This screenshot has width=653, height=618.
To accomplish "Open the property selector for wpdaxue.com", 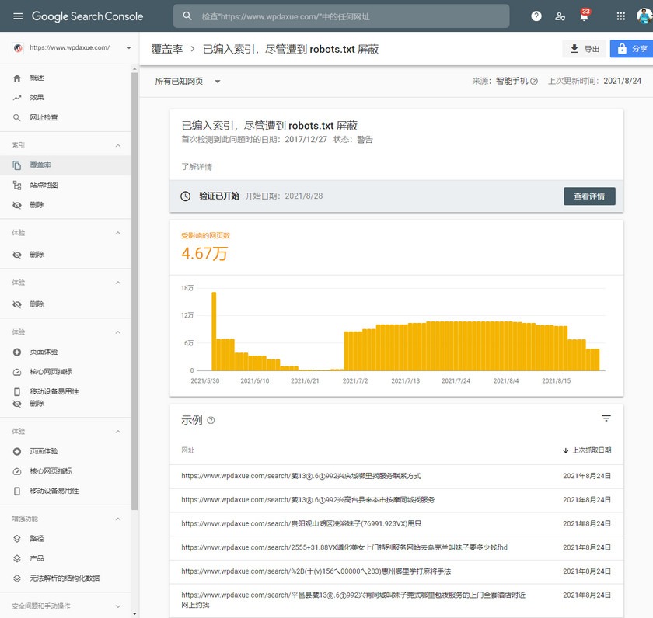I will coord(72,48).
